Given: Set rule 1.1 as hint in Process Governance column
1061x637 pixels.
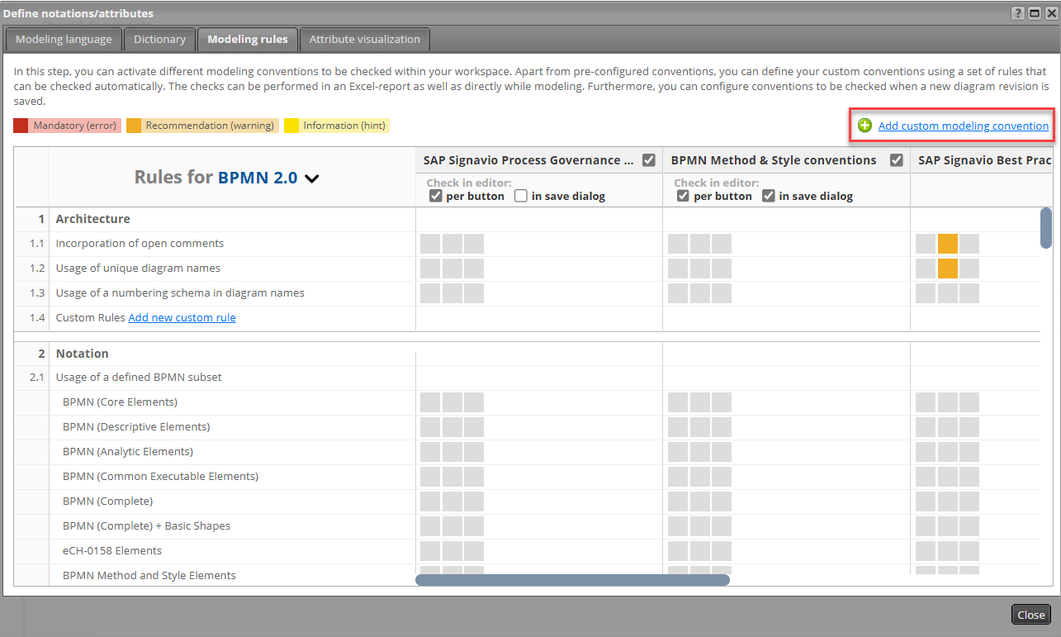Looking at the screenshot, I should 473,244.
